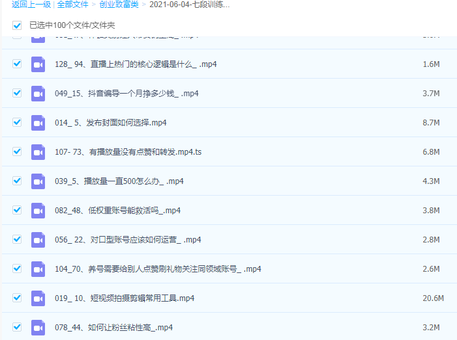The width and height of the screenshot is (457, 340).
Task: Open file 078_44、如何让粉丝粘性高_.mp4
Action: pos(114,328)
